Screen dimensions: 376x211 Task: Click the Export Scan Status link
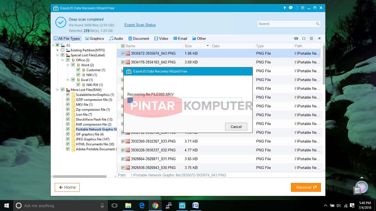[140, 25]
